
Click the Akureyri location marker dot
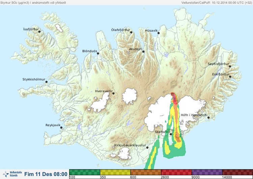pos(143,51)
